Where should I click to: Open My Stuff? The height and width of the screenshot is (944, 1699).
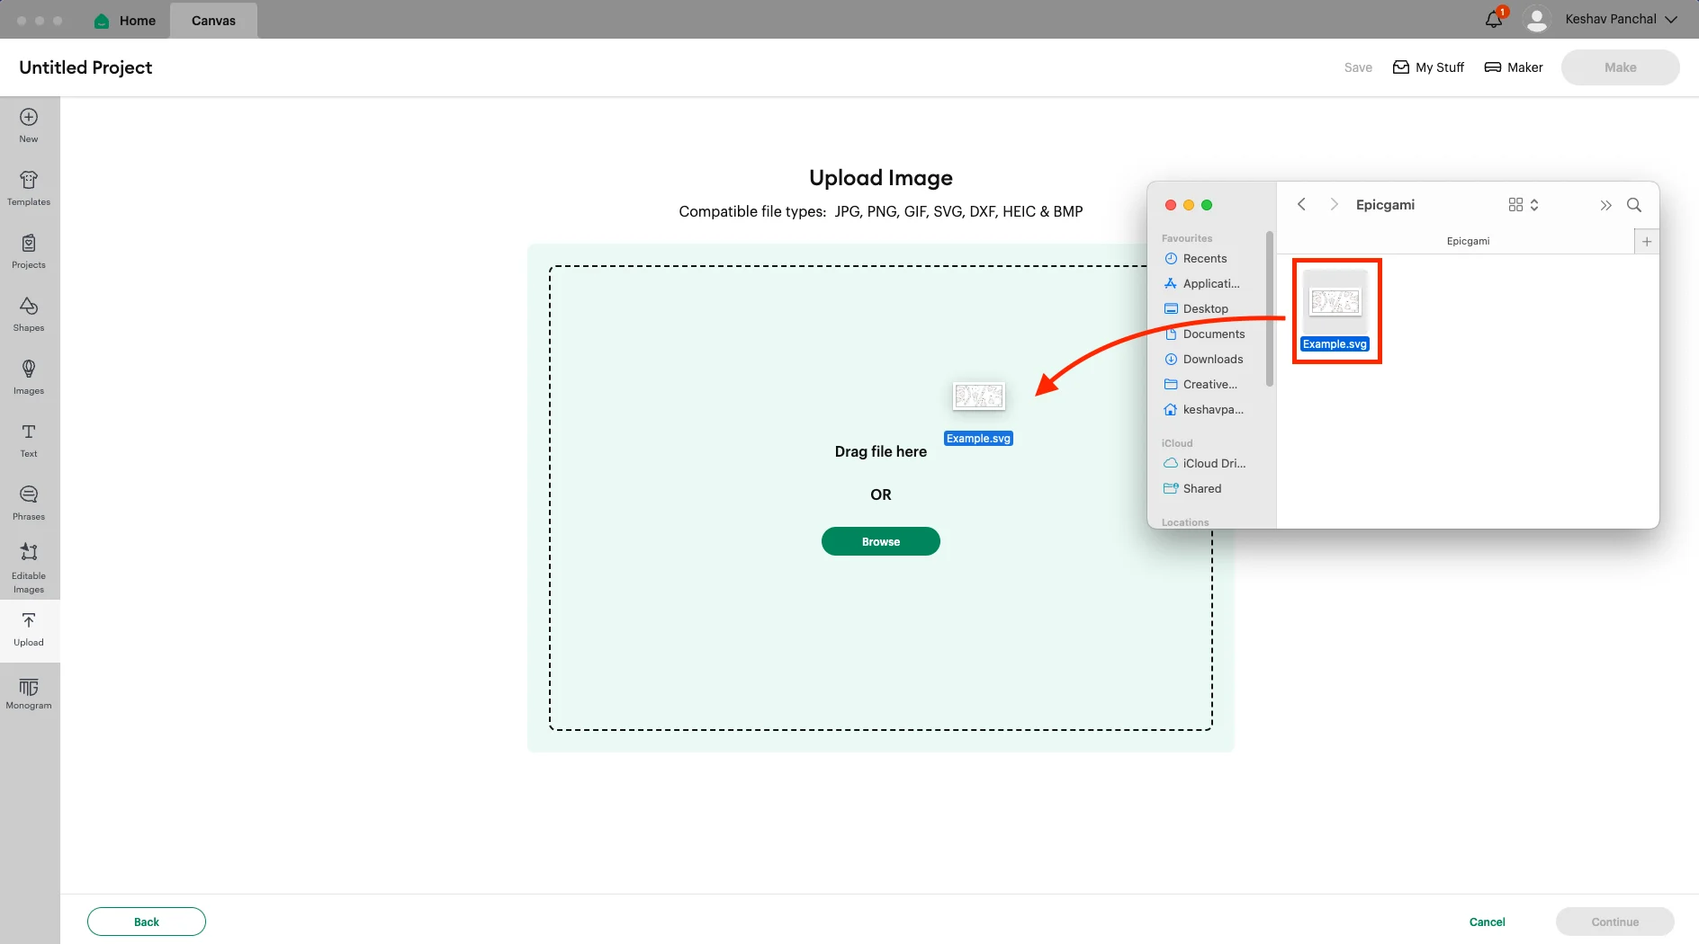(x=1428, y=67)
